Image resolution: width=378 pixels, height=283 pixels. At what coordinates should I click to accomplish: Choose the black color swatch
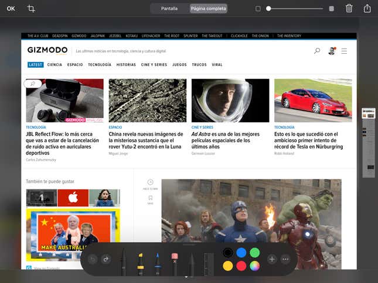[228, 253]
